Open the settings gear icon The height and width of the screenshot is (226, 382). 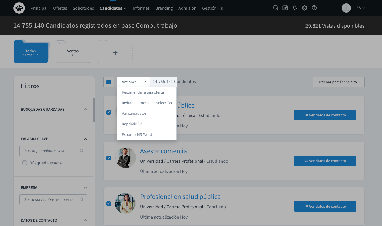305,8
